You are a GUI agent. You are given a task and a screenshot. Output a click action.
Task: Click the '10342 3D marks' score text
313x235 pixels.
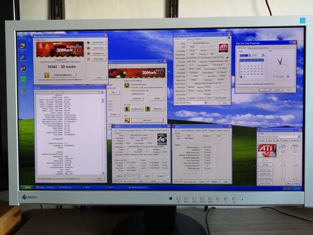[x=61, y=67]
